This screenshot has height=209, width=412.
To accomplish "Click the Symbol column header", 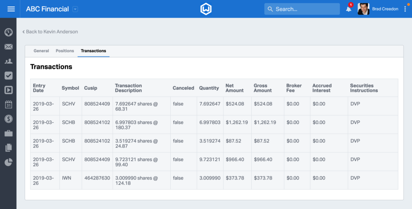I will click(x=70, y=88).
